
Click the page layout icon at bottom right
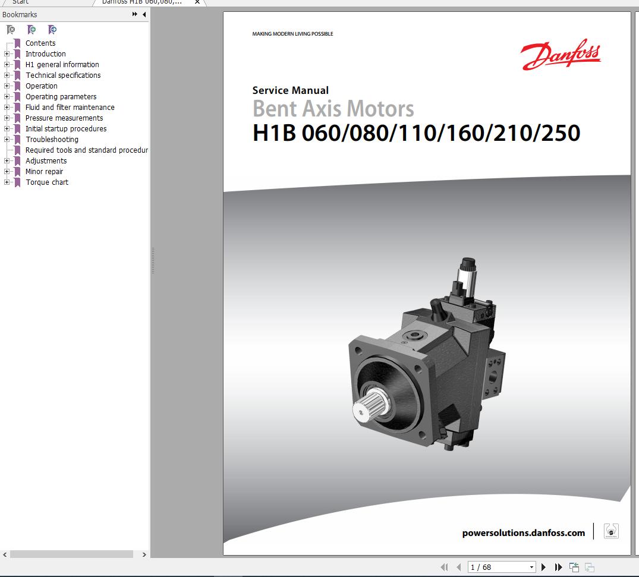588,567
